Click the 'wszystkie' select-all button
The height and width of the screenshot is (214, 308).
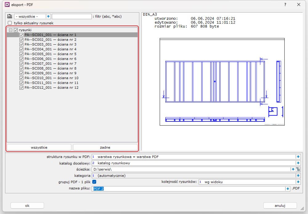(x=39, y=147)
